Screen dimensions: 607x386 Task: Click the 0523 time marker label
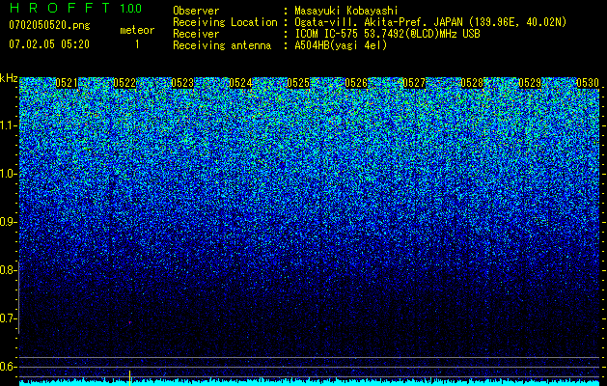[182, 83]
